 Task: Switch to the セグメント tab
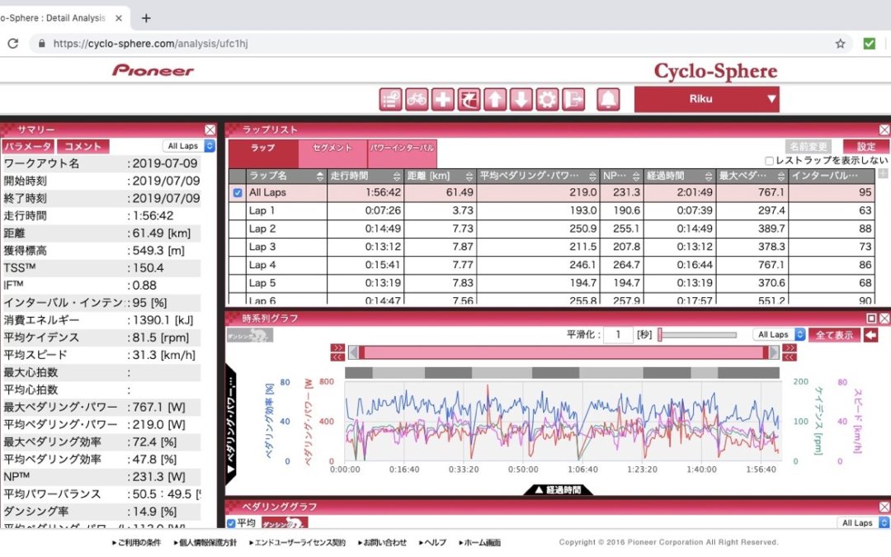[332, 148]
